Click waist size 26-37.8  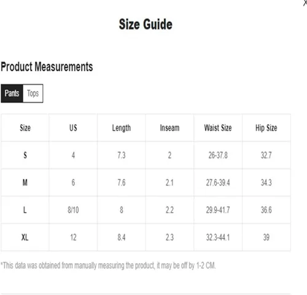(218, 155)
